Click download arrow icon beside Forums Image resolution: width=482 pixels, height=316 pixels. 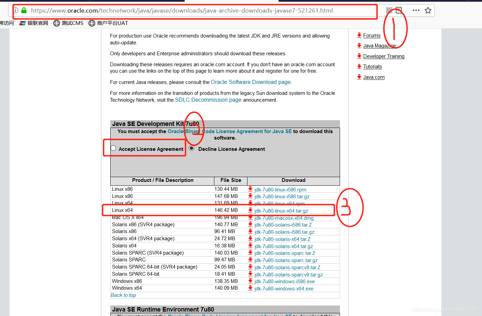359,35
